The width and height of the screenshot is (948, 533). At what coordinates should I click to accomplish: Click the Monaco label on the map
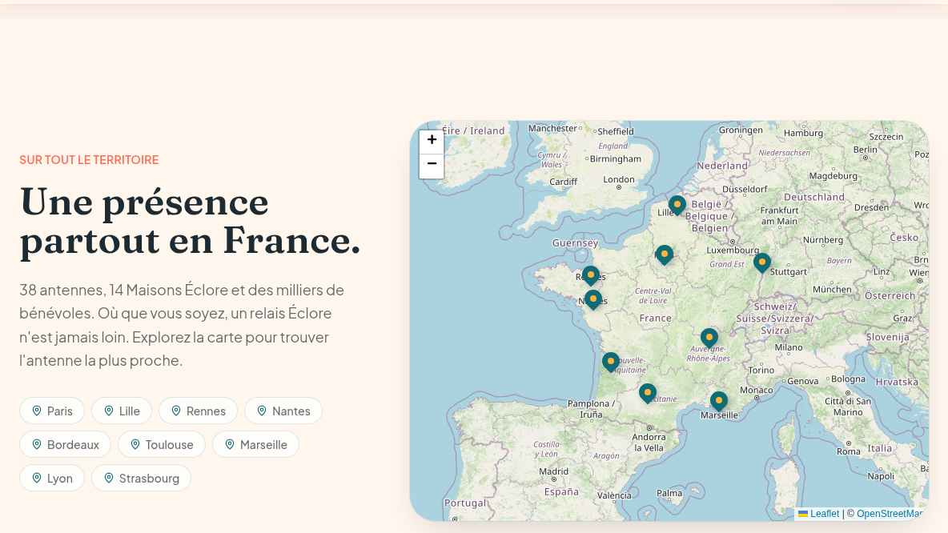pyautogui.click(x=757, y=391)
